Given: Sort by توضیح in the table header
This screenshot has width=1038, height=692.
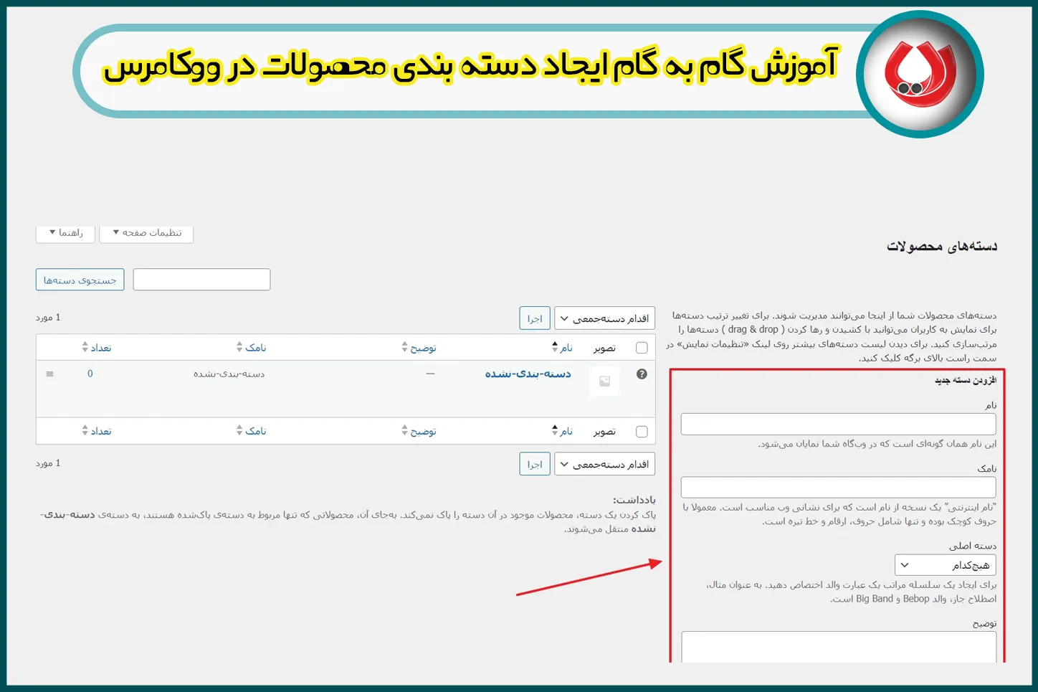Looking at the screenshot, I should click(x=419, y=348).
